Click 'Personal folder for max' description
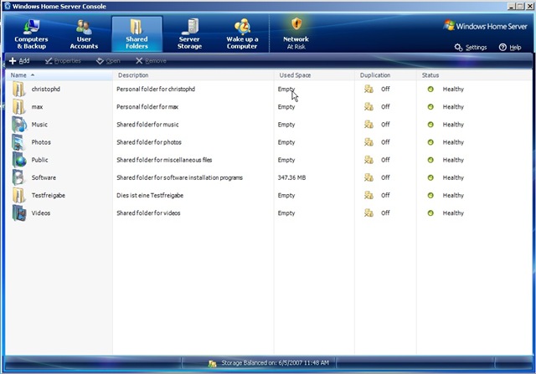The width and height of the screenshot is (536, 374). 147,107
